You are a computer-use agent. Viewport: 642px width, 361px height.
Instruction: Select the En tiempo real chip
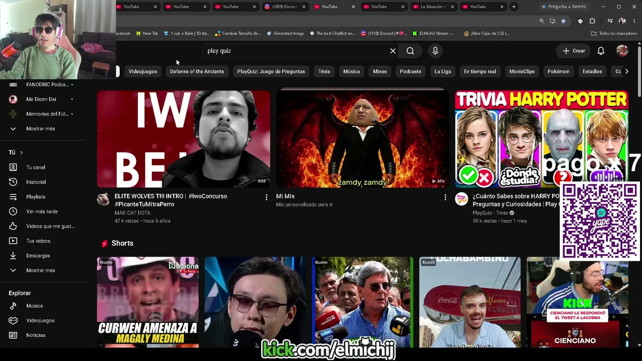pyautogui.click(x=480, y=71)
